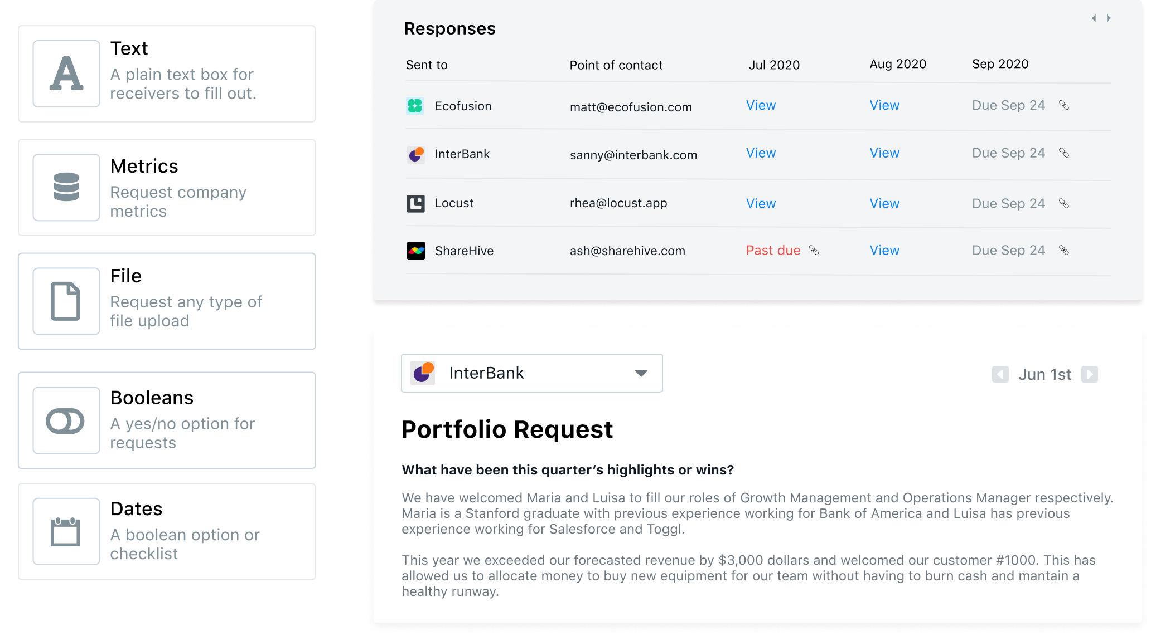
Task: Copy link for Ecofusion Sep 24 request
Action: click(1064, 105)
